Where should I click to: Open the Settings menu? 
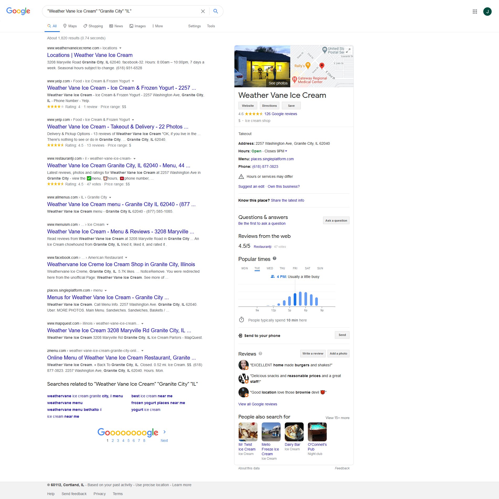pyautogui.click(x=194, y=26)
